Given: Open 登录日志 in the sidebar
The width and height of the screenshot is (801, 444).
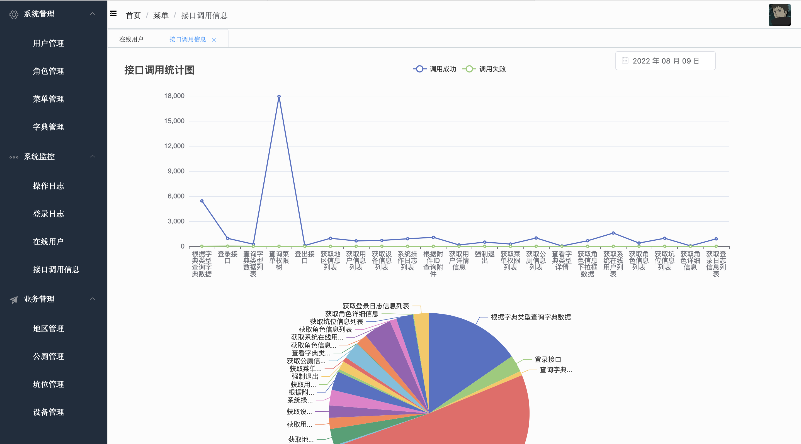Looking at the screenshot, I should (x=48, y=214).
